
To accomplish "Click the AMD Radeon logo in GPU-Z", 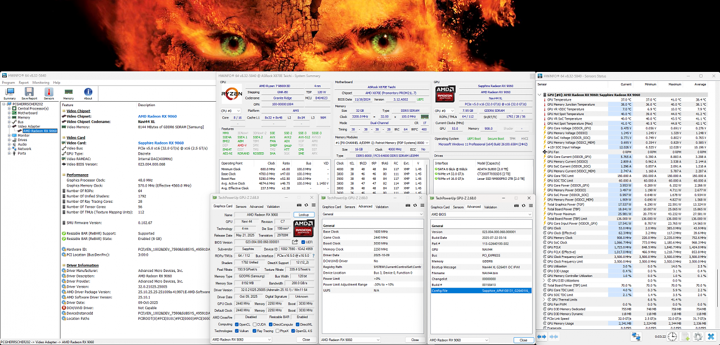I will (303, 229).
